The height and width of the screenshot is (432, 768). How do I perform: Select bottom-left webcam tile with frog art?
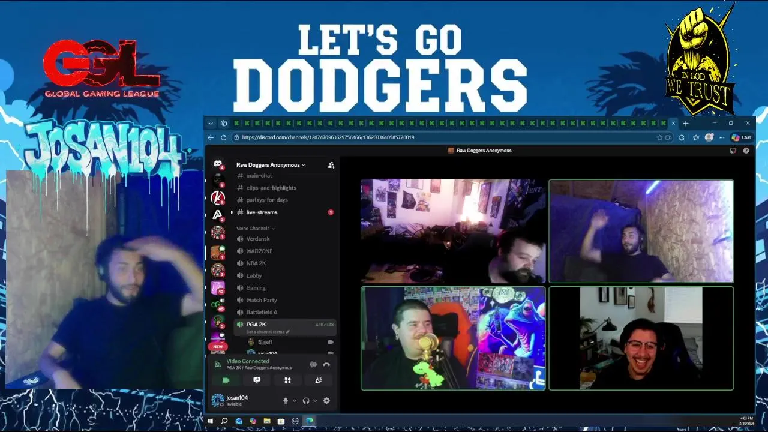(453, 338)
